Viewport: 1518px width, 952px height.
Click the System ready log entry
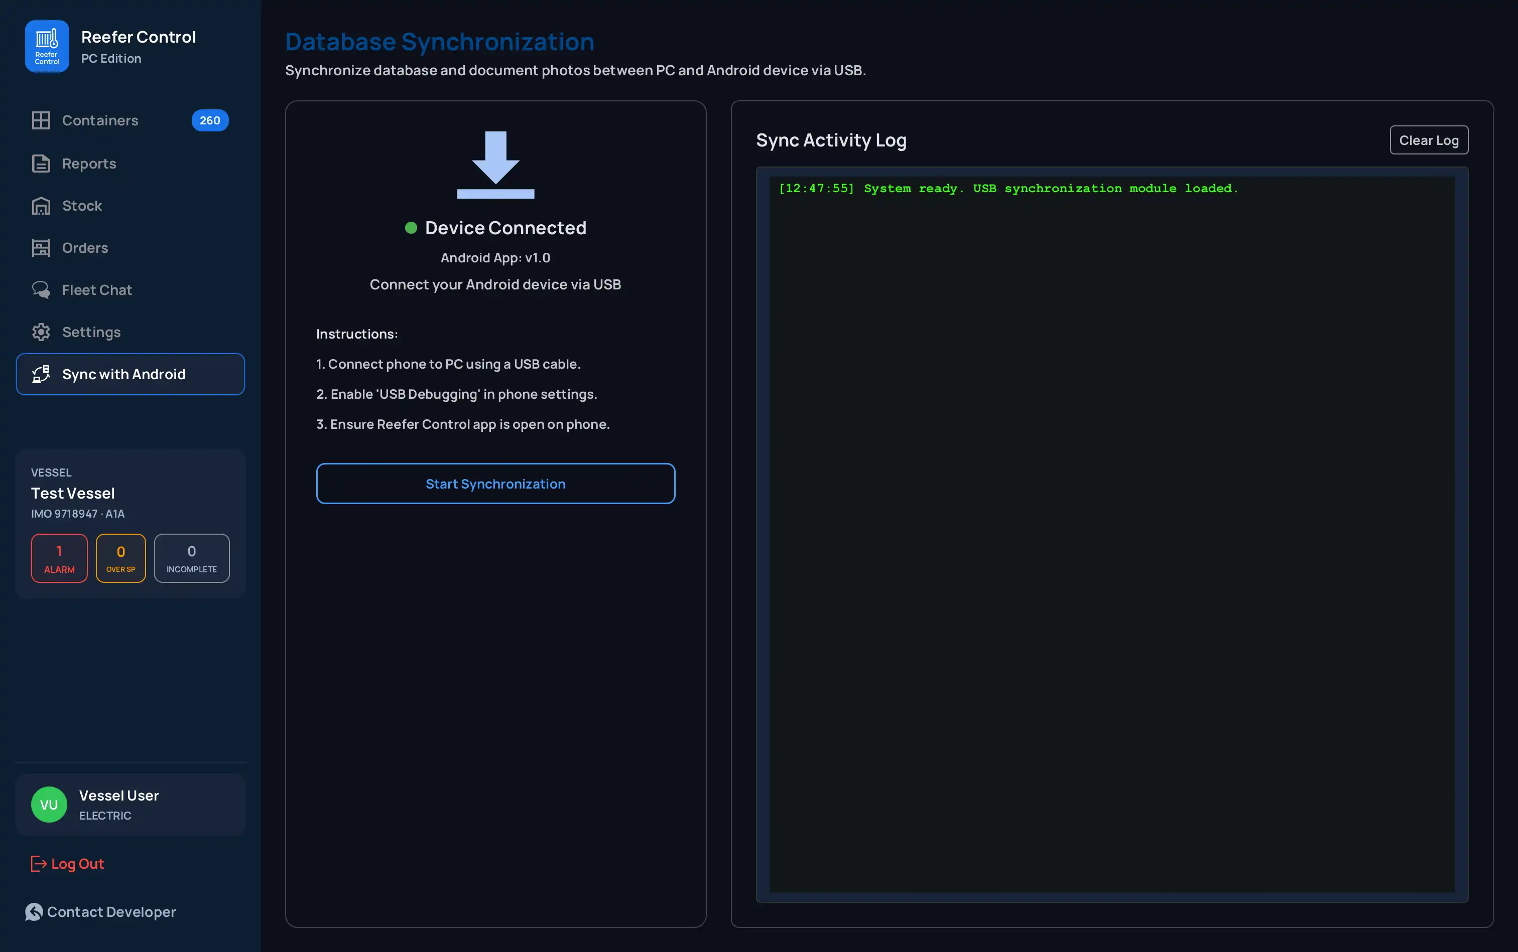pyautogui.click(x=1008, y=188)
